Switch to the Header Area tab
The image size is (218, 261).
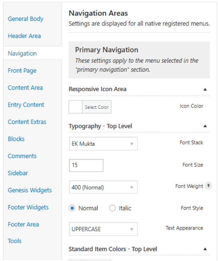point(24,36)
